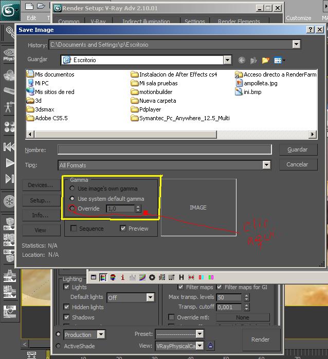Click the go-to-start playback arrow
Viewport: 328px width, 359px height.
point(9,147)
